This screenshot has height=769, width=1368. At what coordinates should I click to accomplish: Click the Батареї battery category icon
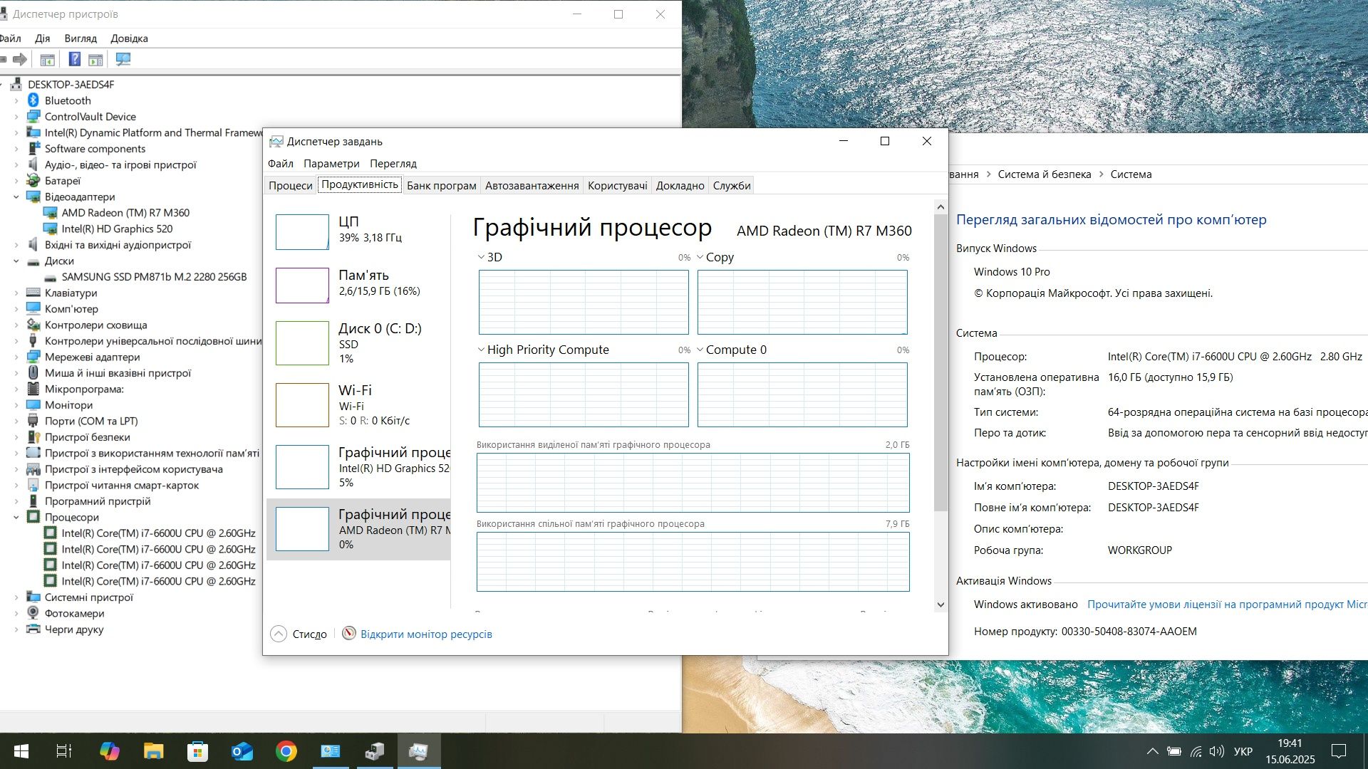coord(33,181)
